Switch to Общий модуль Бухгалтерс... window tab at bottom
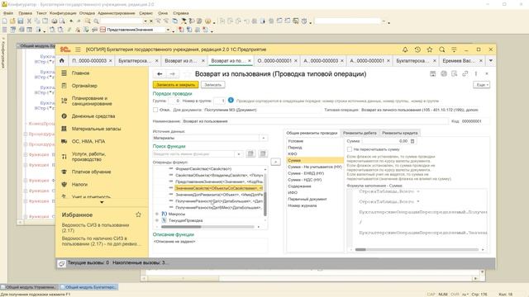The image size is (529, 297). coord(90,287)
